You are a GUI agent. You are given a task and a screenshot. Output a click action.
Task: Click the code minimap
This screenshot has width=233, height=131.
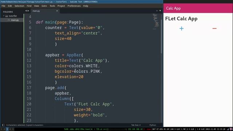[155, 21]
